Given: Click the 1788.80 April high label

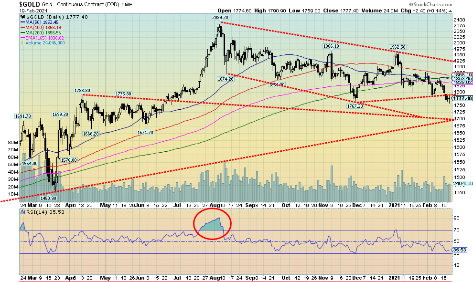Looking at the screenshot, I should coord(83,89).
